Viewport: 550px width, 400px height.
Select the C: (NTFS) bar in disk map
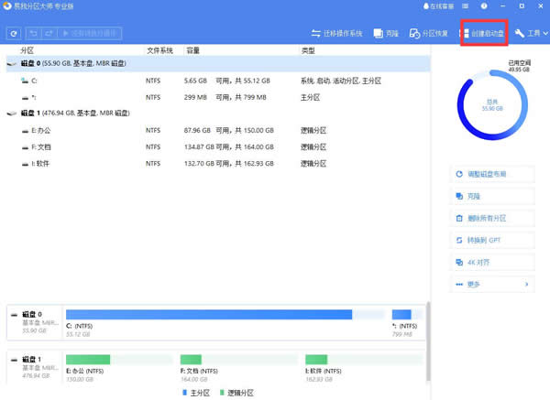coord(225,315)
